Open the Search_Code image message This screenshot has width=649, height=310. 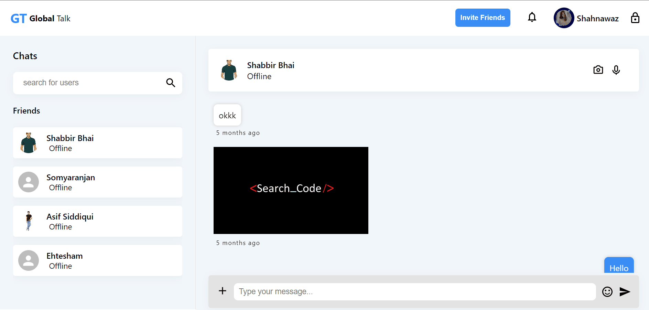pyautogui.click(x=291, y=190)
